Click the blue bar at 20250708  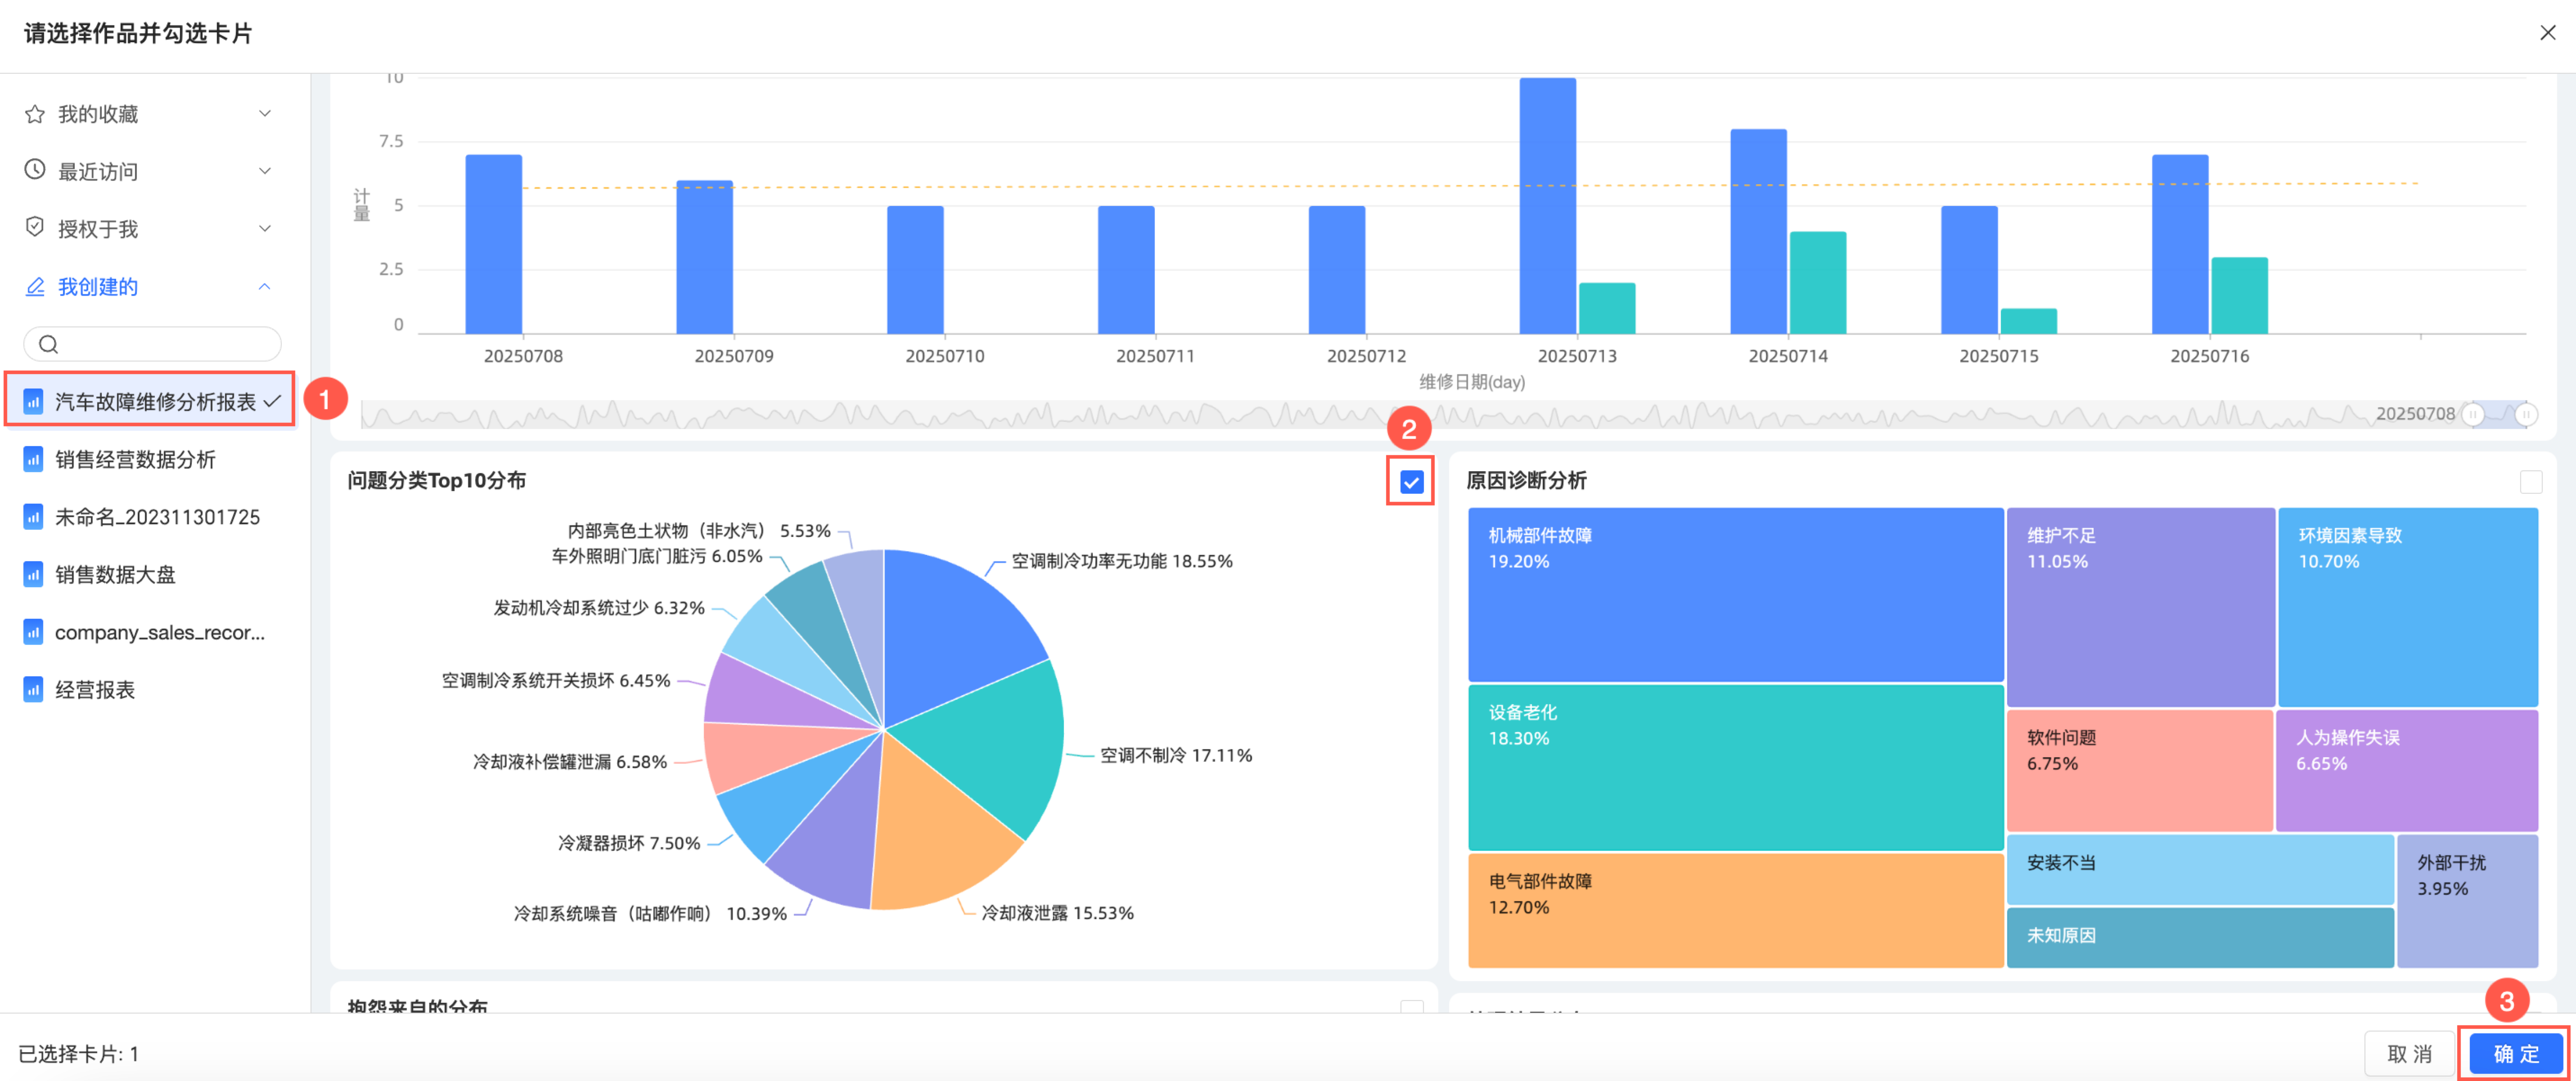[x=494, y=244]
